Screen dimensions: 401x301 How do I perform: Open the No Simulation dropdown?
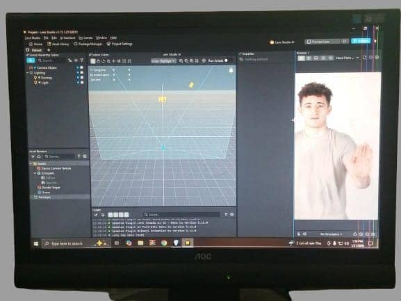(331, 234)
